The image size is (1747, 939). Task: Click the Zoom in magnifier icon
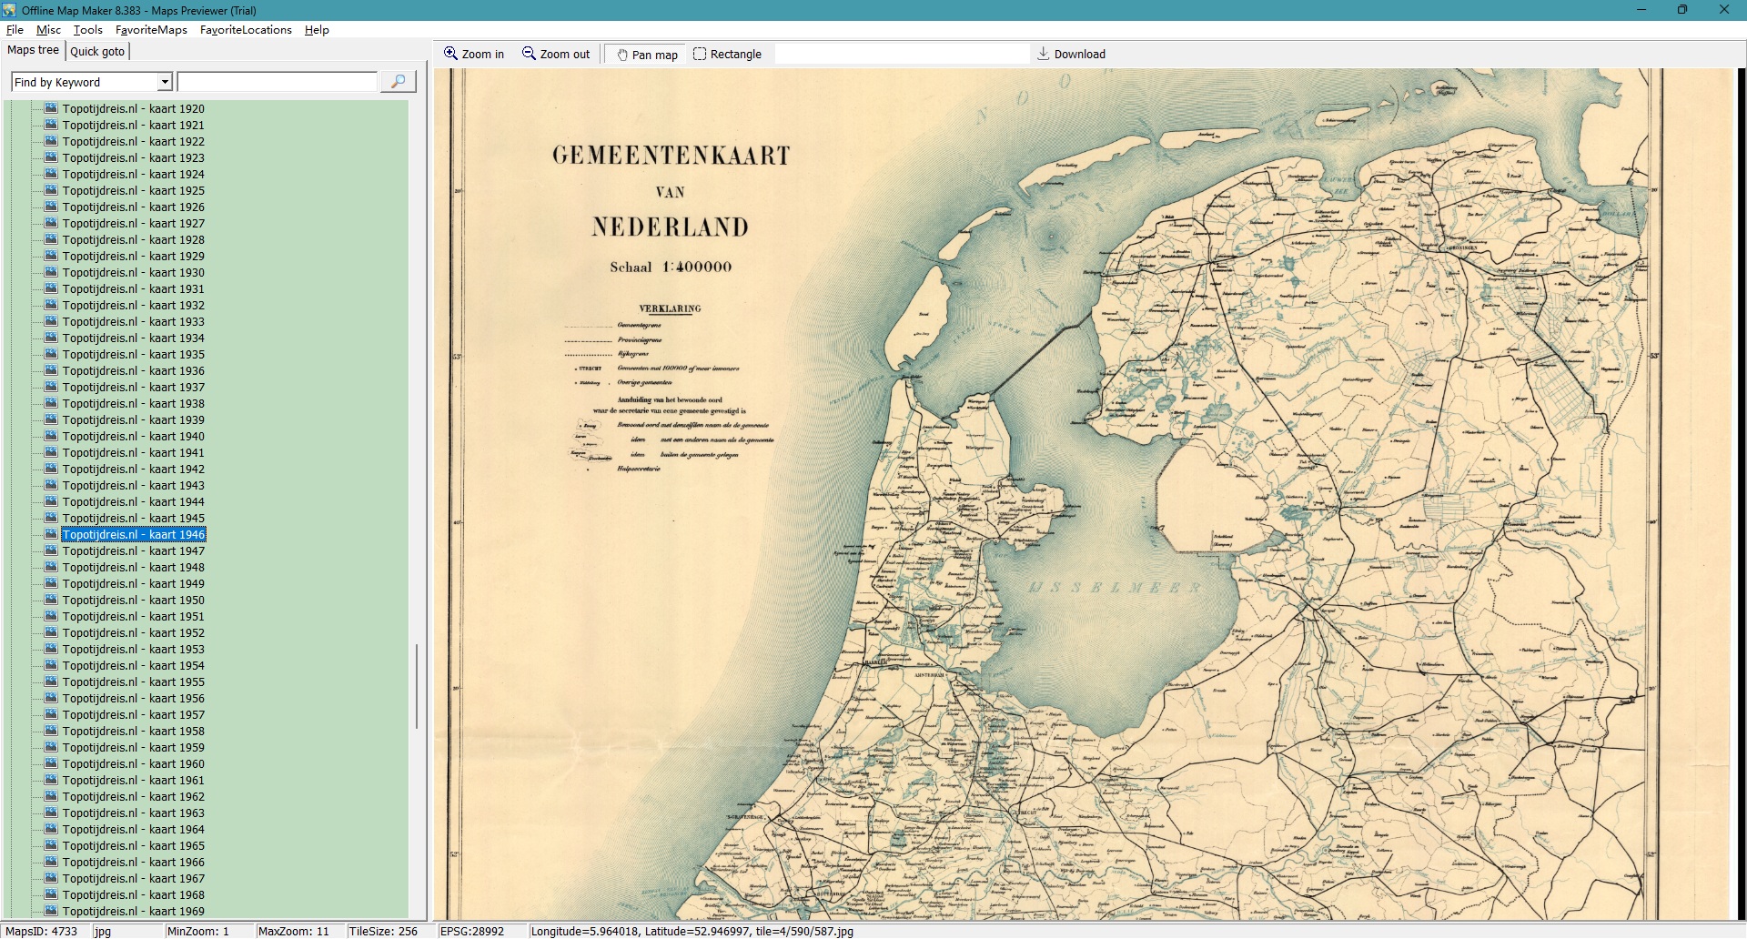click(450, 54)
